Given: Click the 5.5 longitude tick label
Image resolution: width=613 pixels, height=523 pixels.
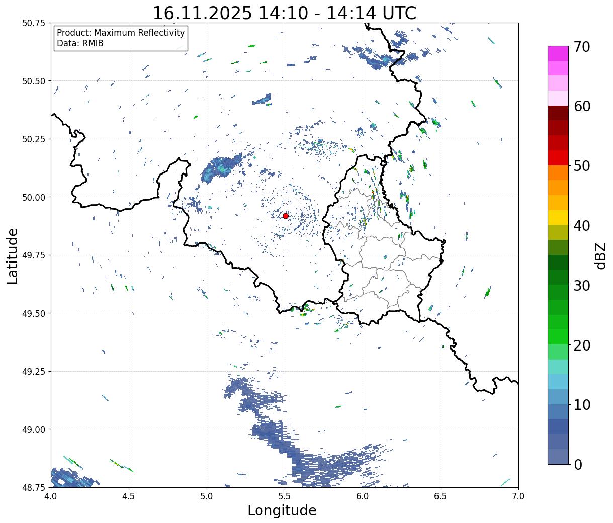Looking at the screenshot, I should pos(285,496).
